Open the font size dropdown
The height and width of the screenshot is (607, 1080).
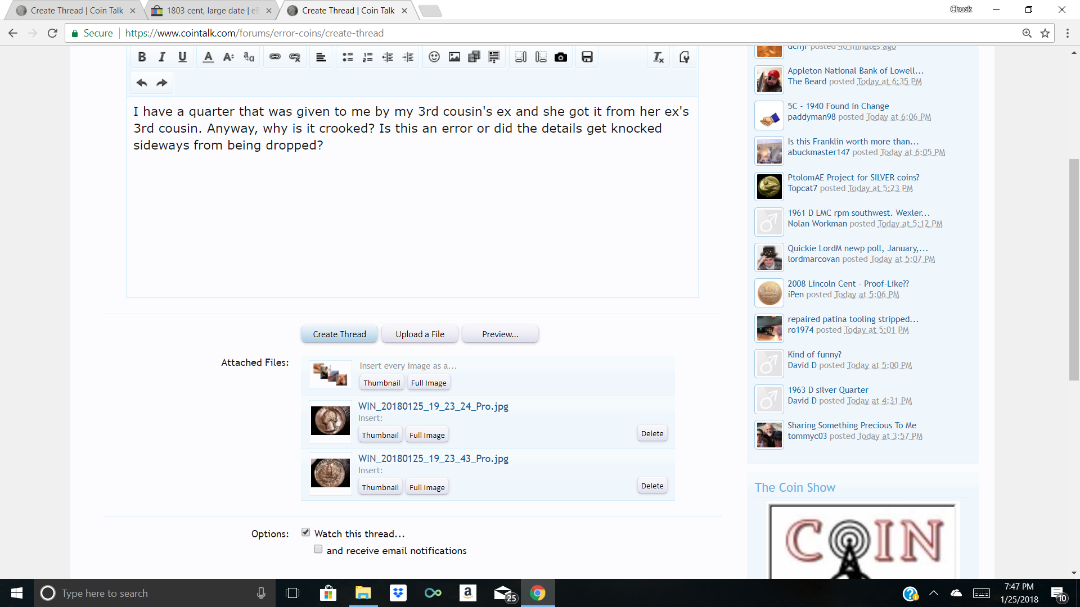click(228, 57)
